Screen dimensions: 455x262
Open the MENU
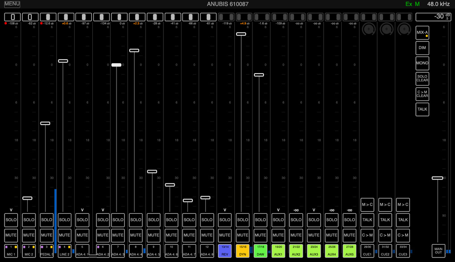[x=12, y=4]
